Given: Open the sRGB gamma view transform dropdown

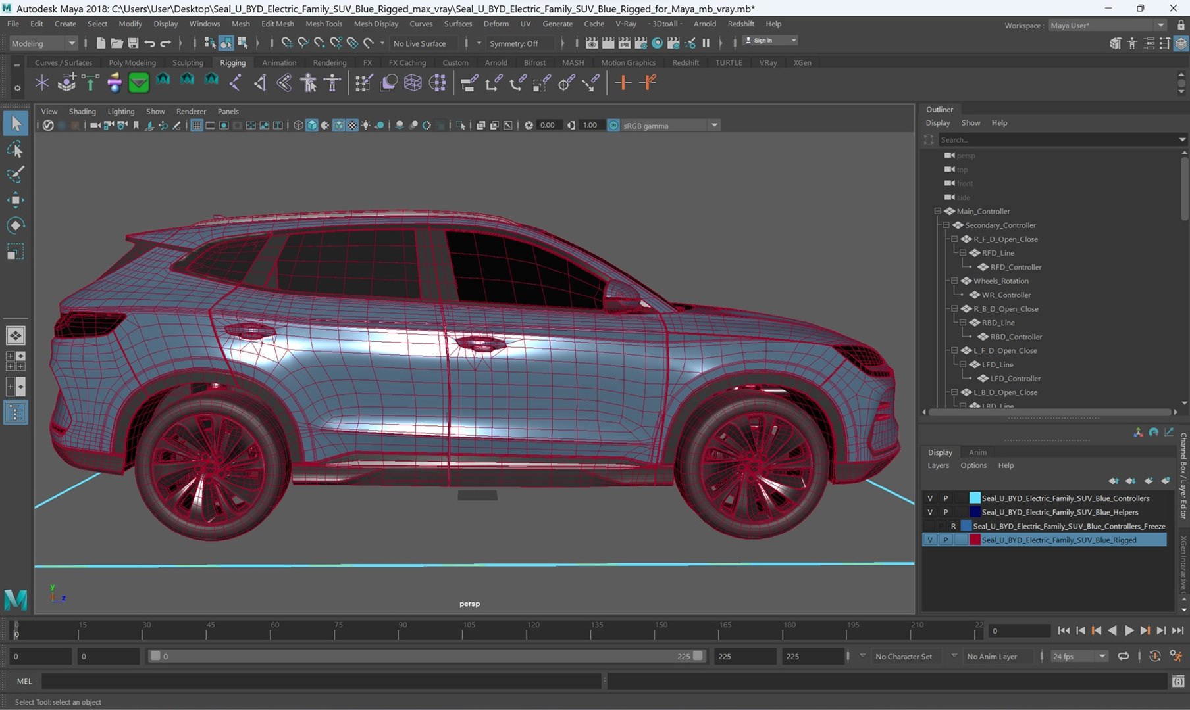Looking at the screenshot, I should tap(670, 125).
